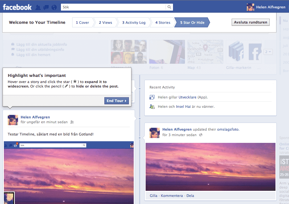Click Kommentera on the omslagsfoto post
Viewport: 289px width, 204px height.
(172, 196)
